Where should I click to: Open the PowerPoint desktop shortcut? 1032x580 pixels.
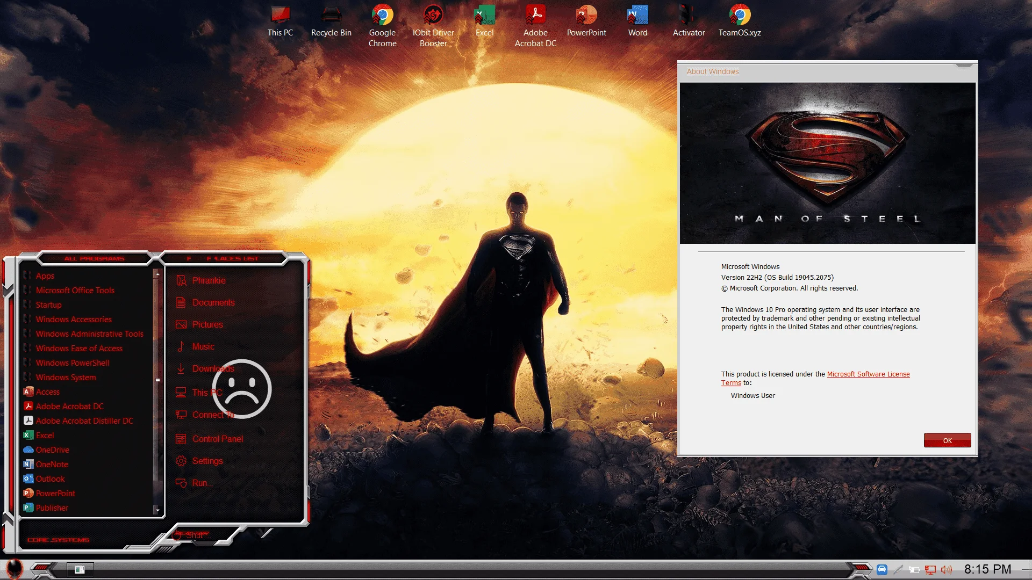pyautogui.click(x=586, y=21)
